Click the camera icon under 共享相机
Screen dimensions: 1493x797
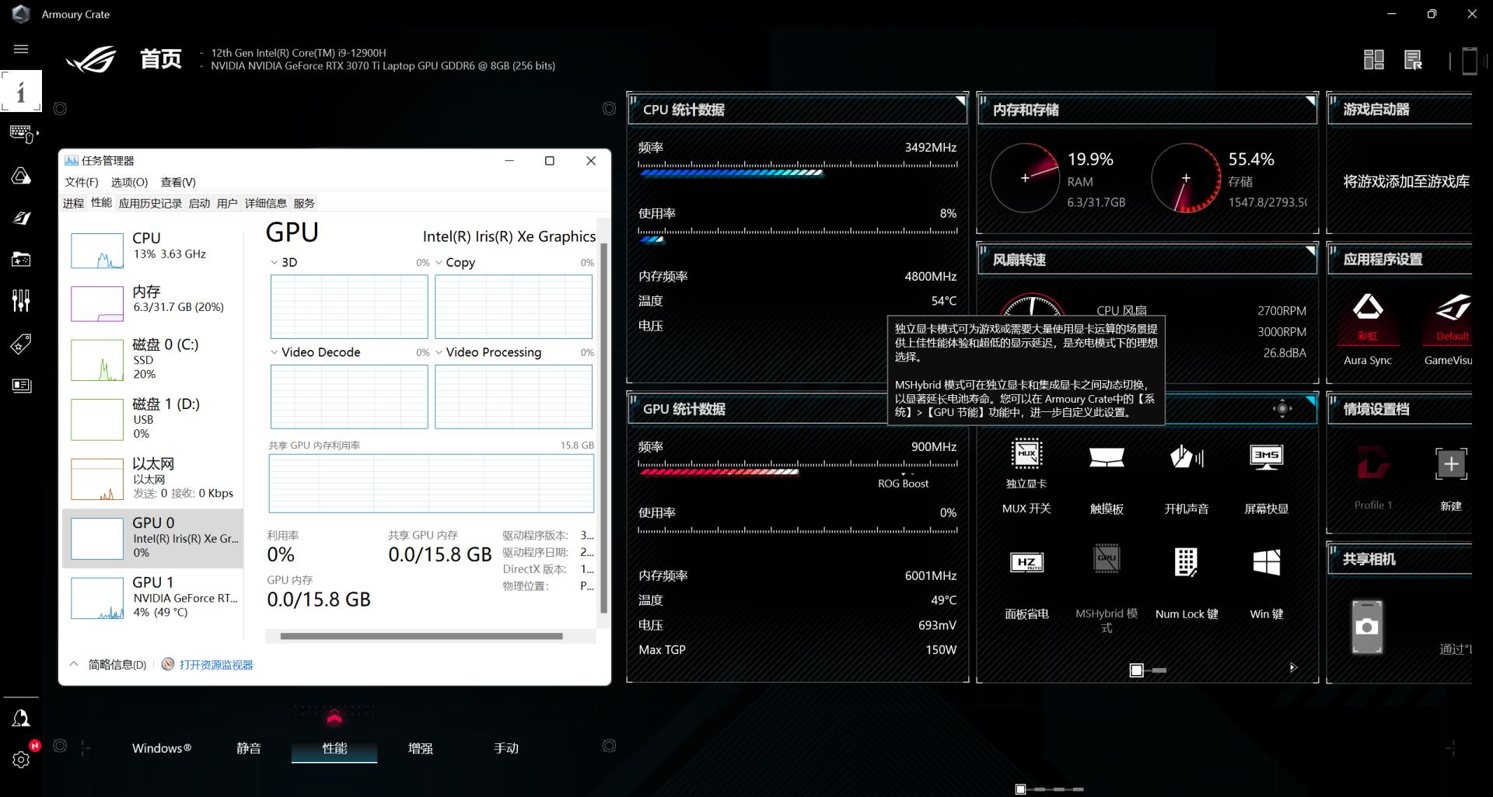click(1367, 627)
